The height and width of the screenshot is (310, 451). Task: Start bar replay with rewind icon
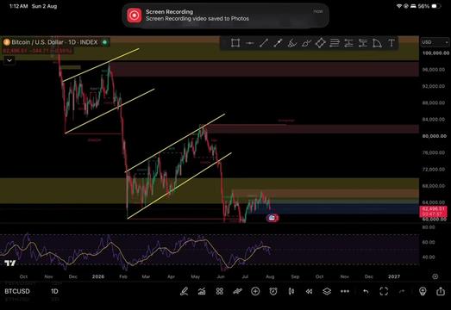(x=309, y=291)
